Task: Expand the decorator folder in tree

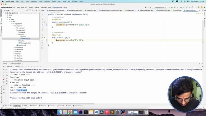Action: (x=13, y=49)
